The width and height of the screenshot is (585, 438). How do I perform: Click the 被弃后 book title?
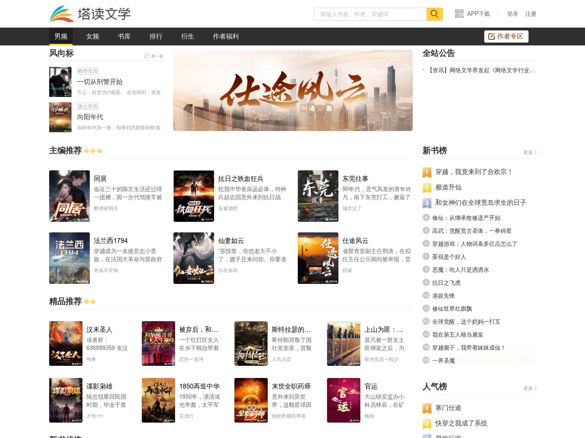coord(199,330)
